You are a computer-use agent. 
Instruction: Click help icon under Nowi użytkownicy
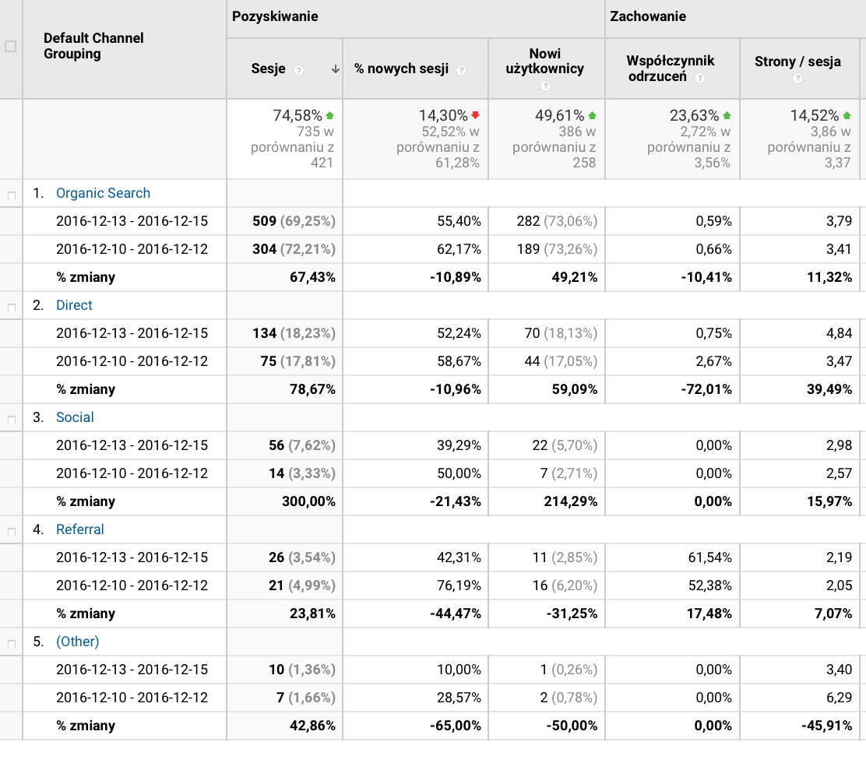click(x=545, y=86)
